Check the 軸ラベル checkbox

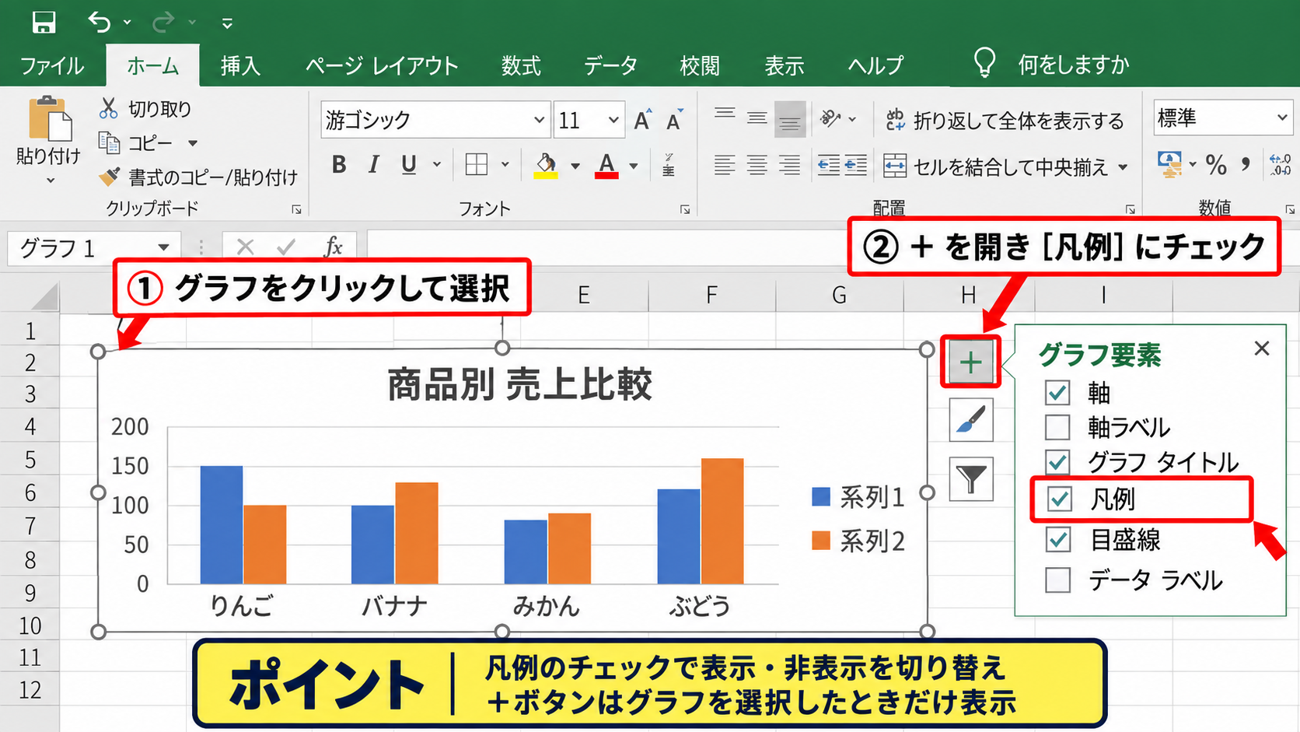[1057, 427]
